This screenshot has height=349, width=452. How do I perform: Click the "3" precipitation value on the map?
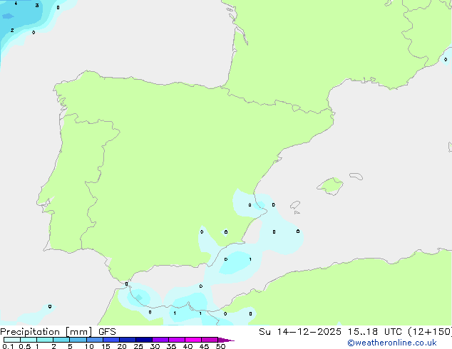point(37,5)
